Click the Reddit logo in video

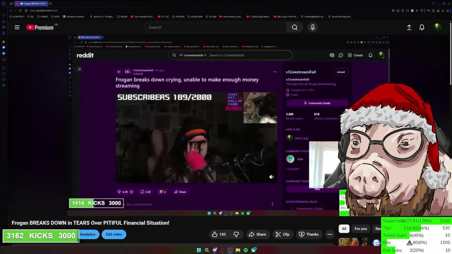85,55
